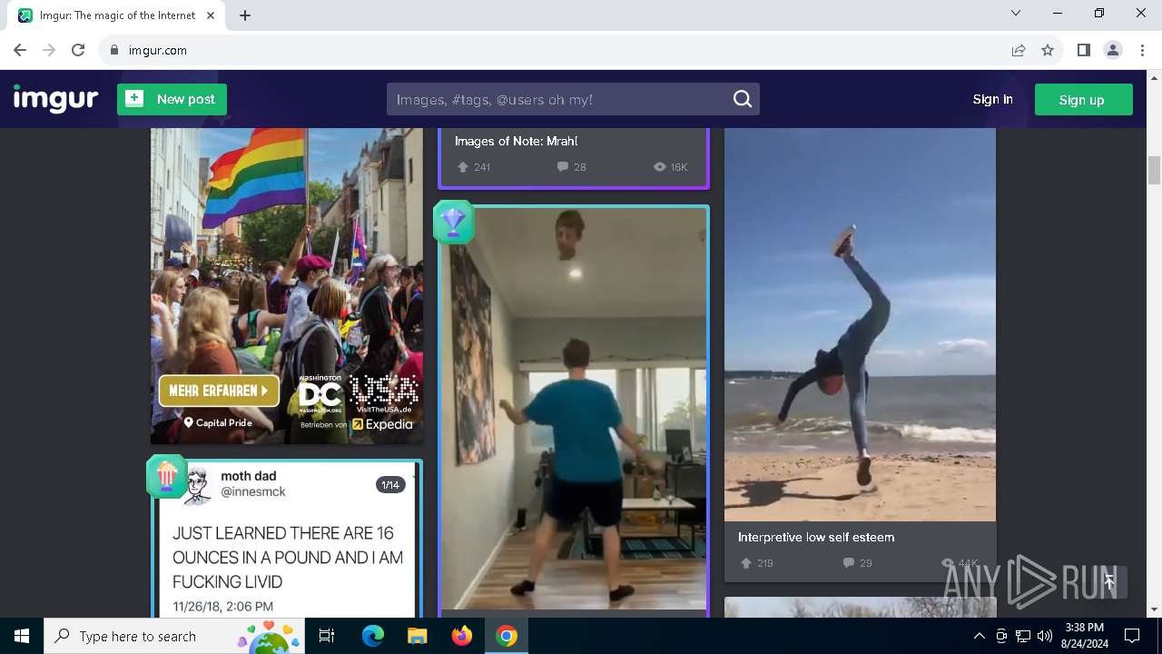Click the search input field
This screenshot has width=1162, height=654.
[x=558, y=99]
